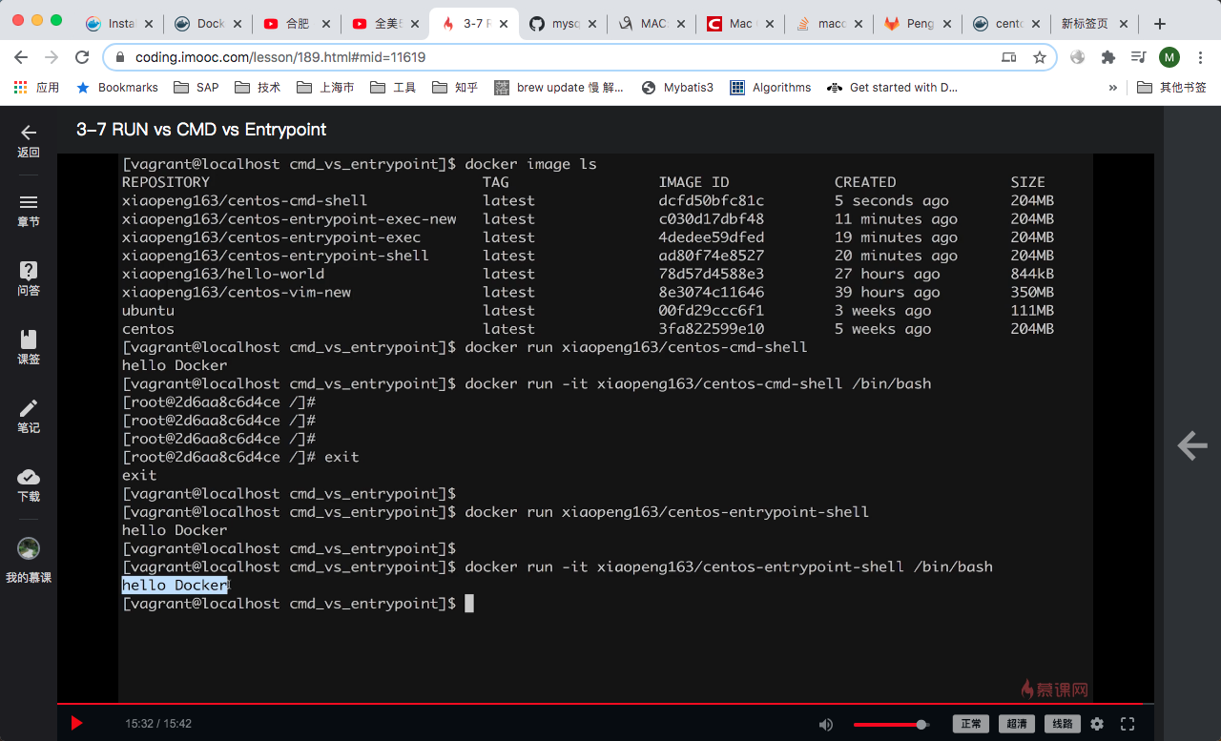This screenshot has width=1221, height=741.
Task: Click the browser Back arrow
Action: point(21,57)
